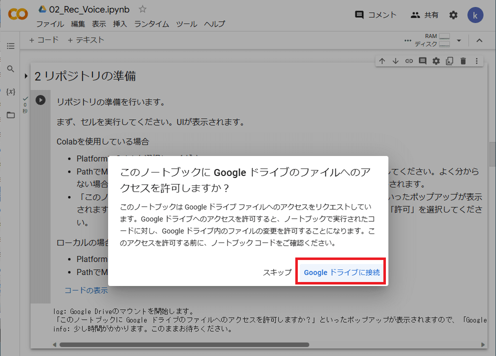Open the user account avatar 'k'
This screenshot has width=496, height=356.
point(475,15)
